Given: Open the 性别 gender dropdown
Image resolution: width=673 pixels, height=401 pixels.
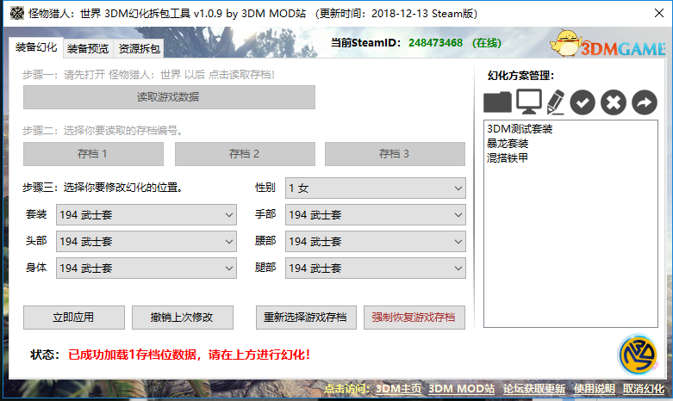Looking at the screenshot, I should 375,188.
